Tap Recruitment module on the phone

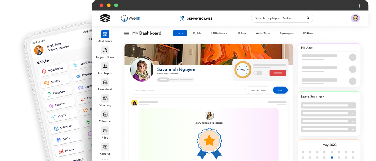tap(81, 64)
